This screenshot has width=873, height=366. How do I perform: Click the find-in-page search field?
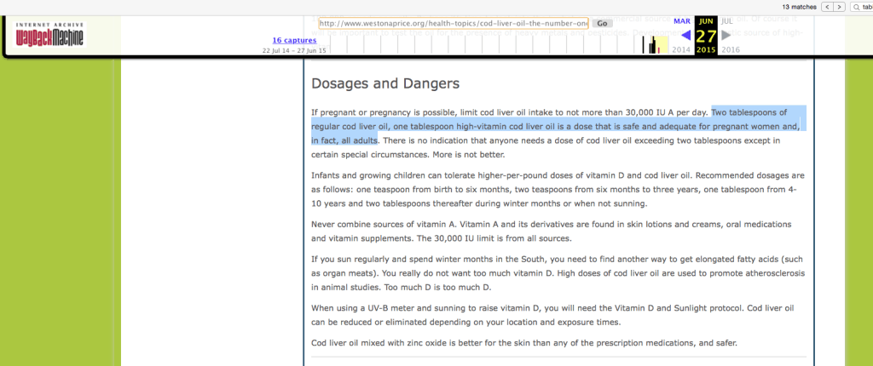[865, 7]
